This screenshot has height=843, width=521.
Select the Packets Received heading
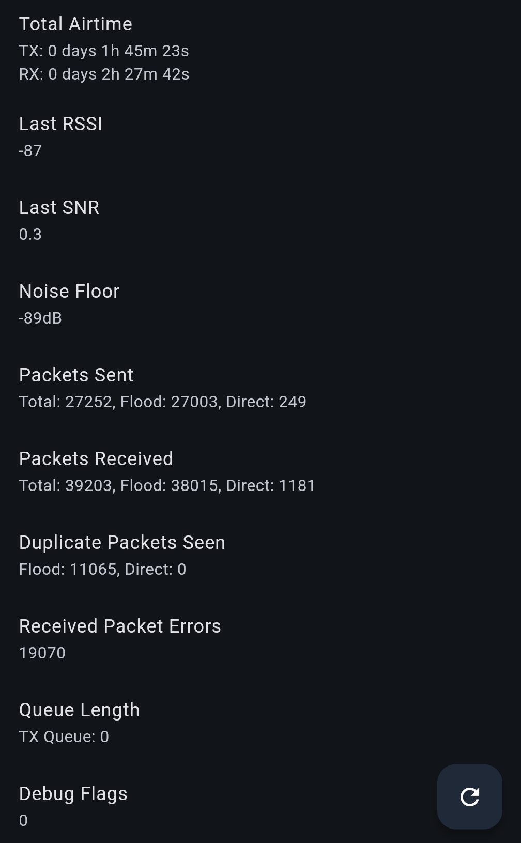[96, 459]
